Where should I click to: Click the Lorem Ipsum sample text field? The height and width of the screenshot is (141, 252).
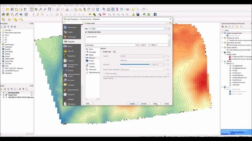pyautogui.click(x=110, y=45)
